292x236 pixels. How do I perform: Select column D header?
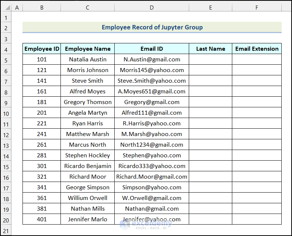[152, 7]
